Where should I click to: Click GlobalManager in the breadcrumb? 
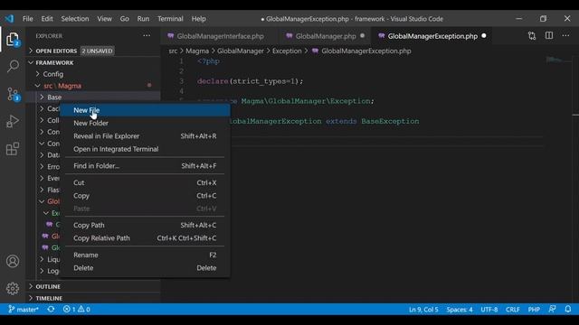[x=241, y=51]
